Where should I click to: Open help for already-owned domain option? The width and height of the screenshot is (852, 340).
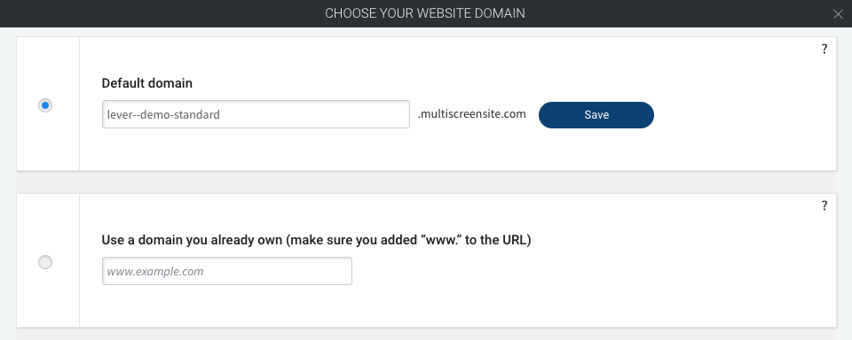click(x=824, y=205)
